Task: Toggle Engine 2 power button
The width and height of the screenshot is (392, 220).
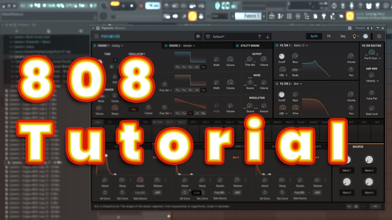Action: pyautogui.click(x=166, y=46)
